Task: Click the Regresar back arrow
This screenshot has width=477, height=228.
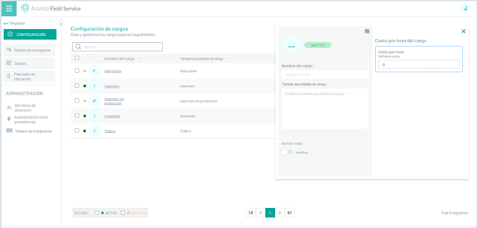Action: (6, 23)
